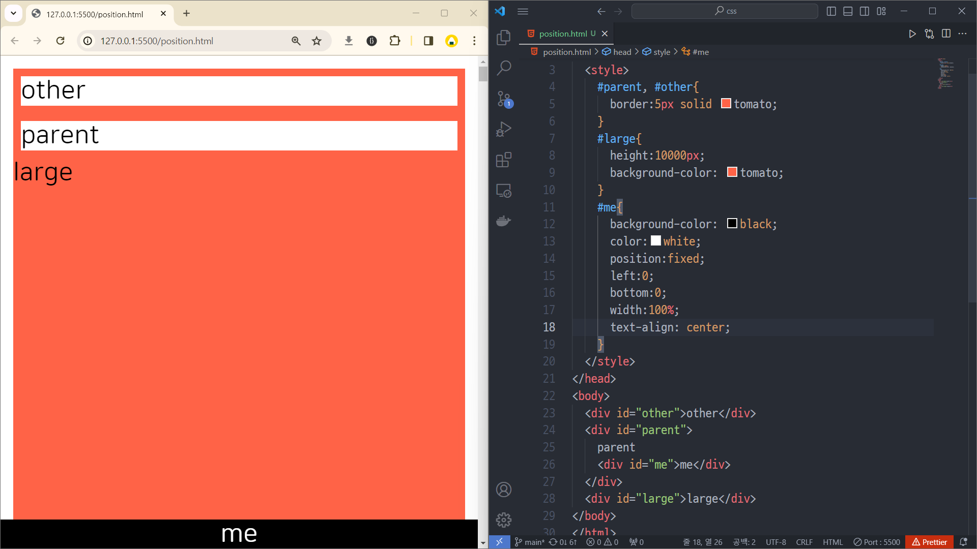Click the style breadcrumb segment
977x549 pixels.
[662, 52]
